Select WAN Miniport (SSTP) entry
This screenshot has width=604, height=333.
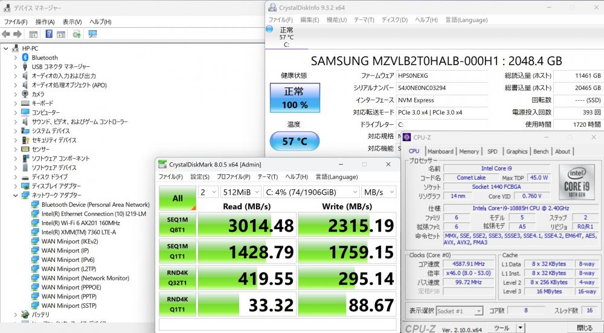click(x=69, y=306)
